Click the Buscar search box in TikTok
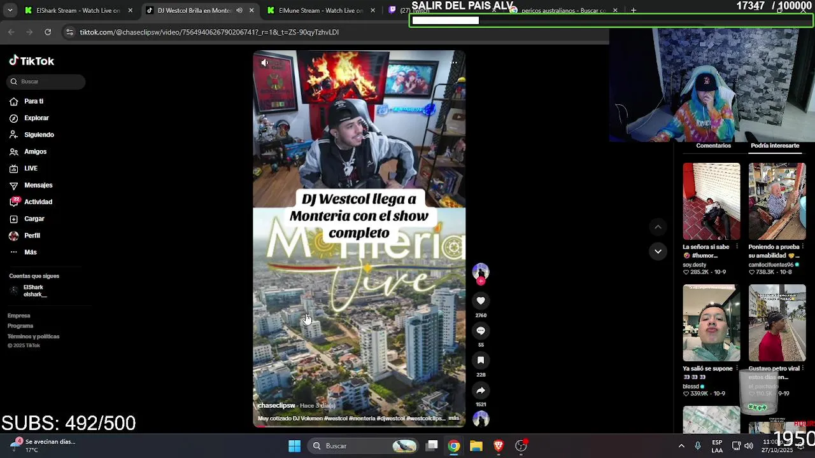The height and width of the screenshot is (458, 815). [x=47, y=81]
